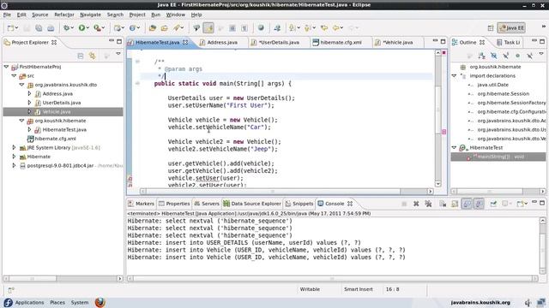Viewport: 549px width, 308px height.
Task: Click the Debug bug icon in toolbar
Action: [66, 28]
